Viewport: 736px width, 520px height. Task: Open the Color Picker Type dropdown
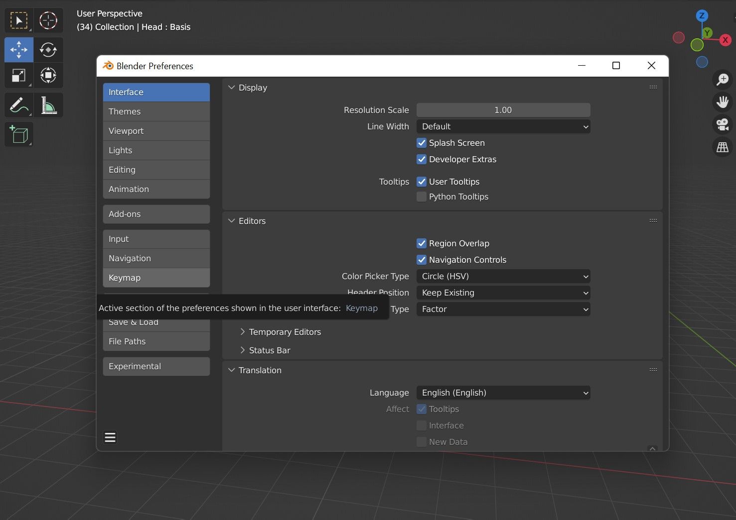coord(503,276)
